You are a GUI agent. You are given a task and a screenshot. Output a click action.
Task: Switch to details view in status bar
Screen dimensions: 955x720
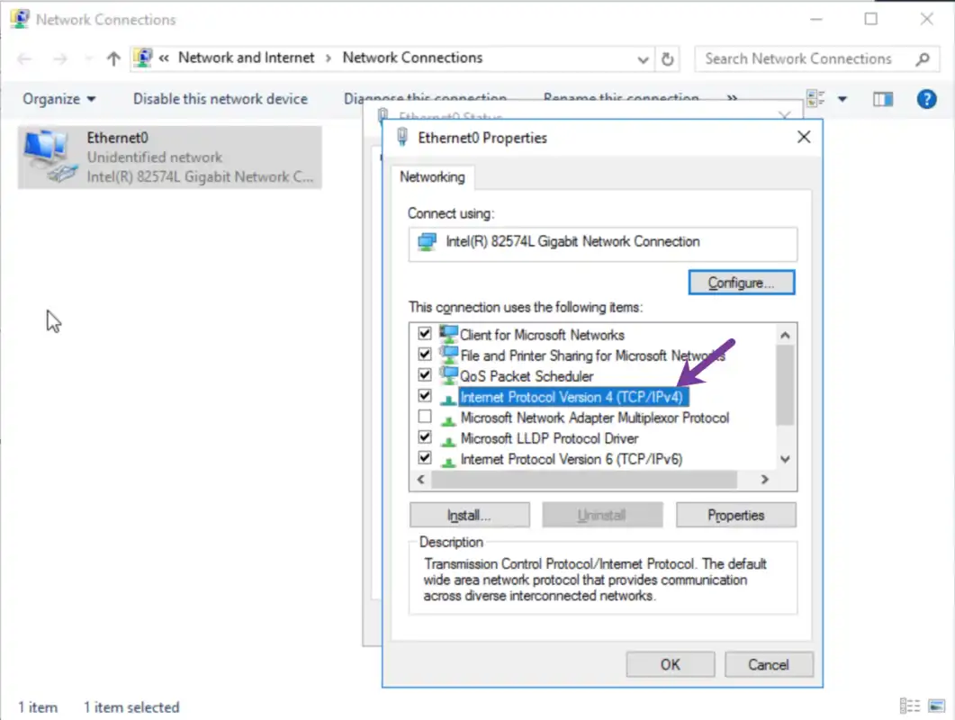coord(909,706)
